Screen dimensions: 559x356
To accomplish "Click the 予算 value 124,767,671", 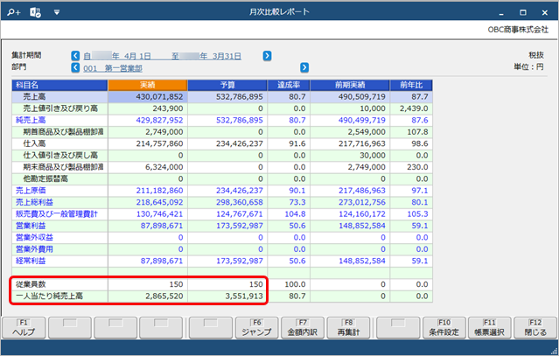I will coord(239,213).
